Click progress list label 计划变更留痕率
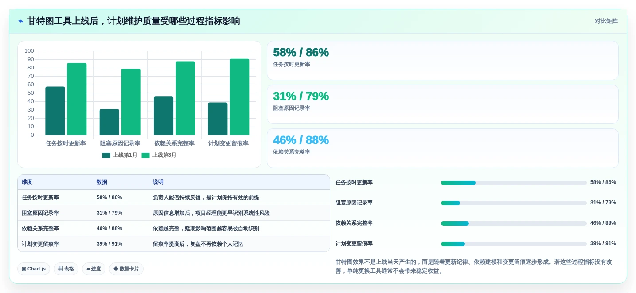The image size is (636, 293). point(354,243)
